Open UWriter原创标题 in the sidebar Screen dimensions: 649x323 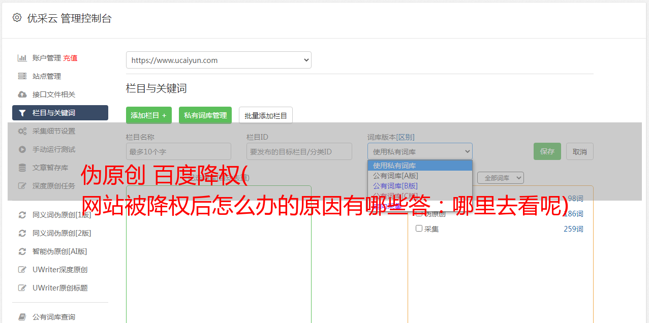[x=60, y=288]
